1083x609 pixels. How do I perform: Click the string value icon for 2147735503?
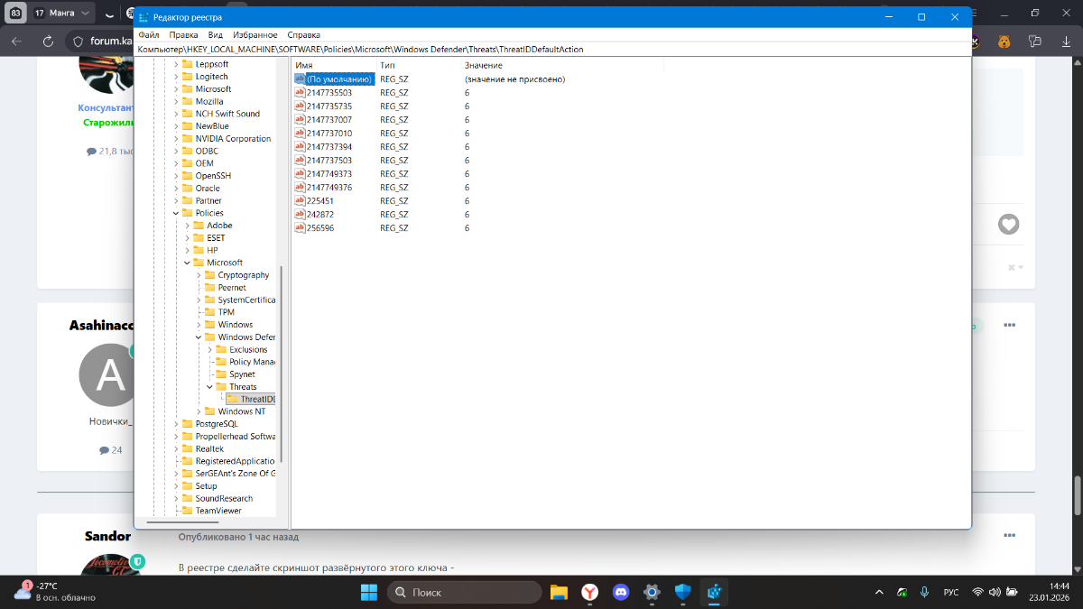click(300, 93)
